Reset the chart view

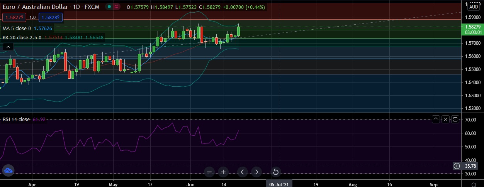coord(276,172)
